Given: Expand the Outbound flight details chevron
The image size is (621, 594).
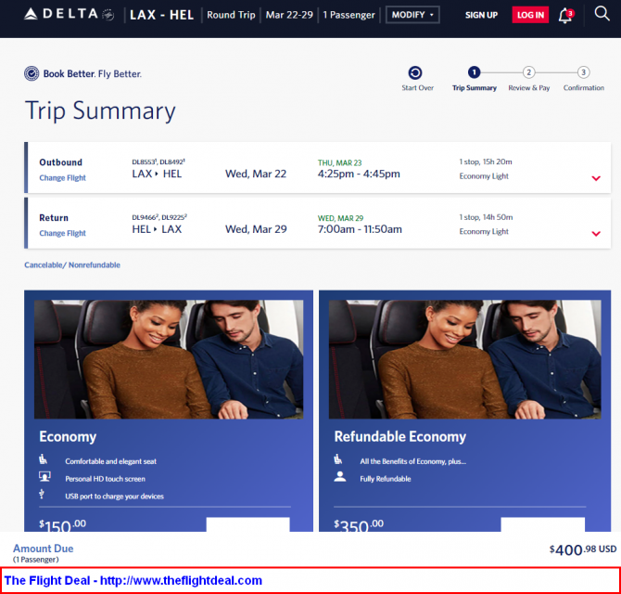Looking at the screenshot, I should 596,178.
